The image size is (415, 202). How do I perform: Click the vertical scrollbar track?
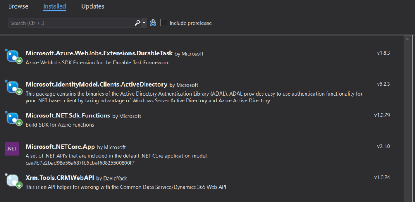tap(406, 121)
